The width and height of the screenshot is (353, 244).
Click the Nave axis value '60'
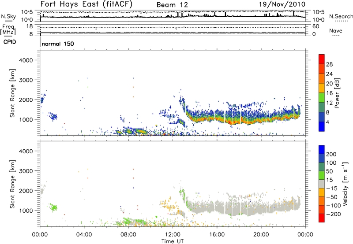pyautogui.click(x=315, y=26)
